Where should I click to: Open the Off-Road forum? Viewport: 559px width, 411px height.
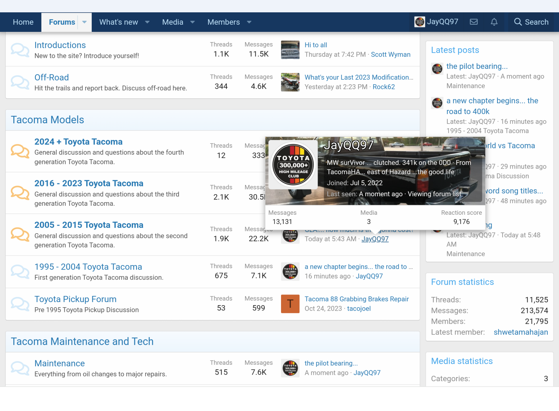[x=52, y=77]
